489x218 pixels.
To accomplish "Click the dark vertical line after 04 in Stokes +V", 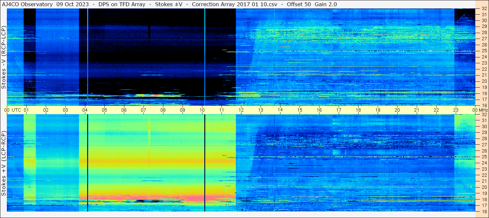I will click(x=88, y=163).
